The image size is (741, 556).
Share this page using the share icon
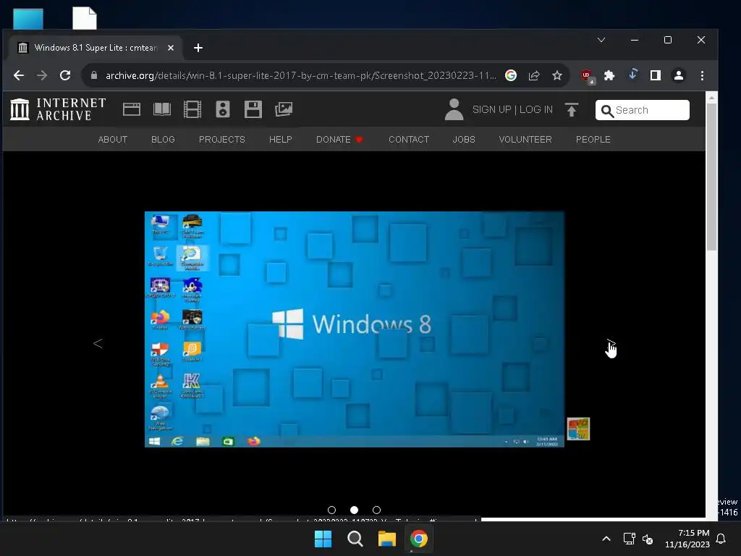coord(534,75)
